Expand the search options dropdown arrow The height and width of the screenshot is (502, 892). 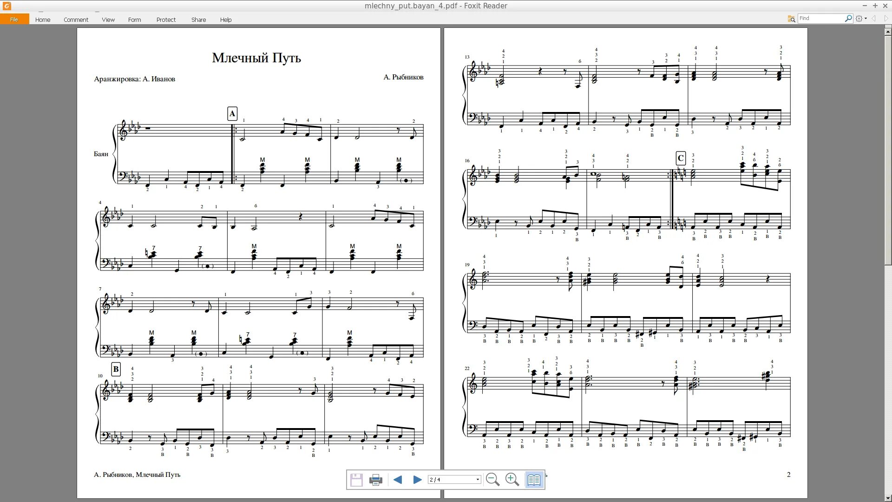pyautogui.click(x=866, y=19)
